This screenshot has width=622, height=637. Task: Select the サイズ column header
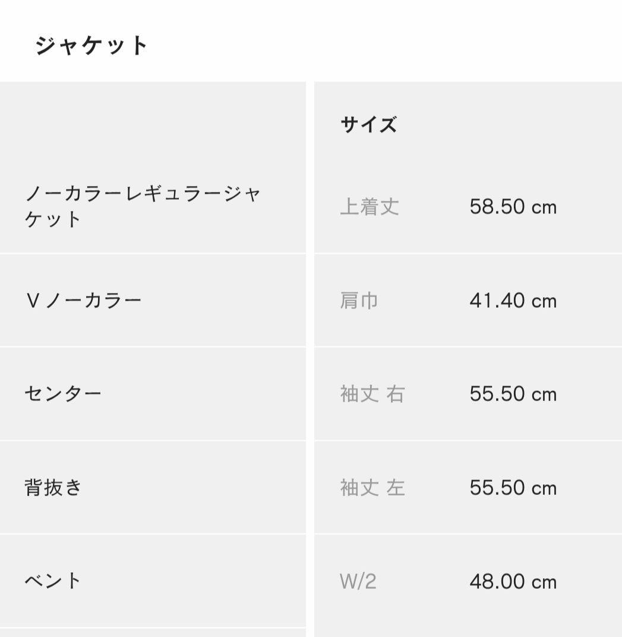coord(368,125)
